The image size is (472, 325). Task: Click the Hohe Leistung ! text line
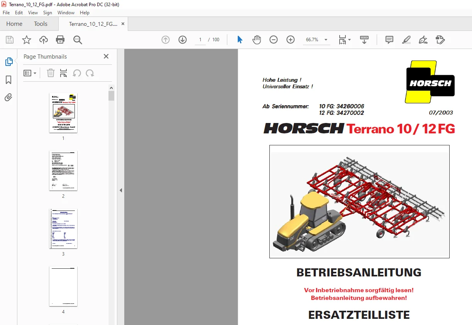point(282,80)
